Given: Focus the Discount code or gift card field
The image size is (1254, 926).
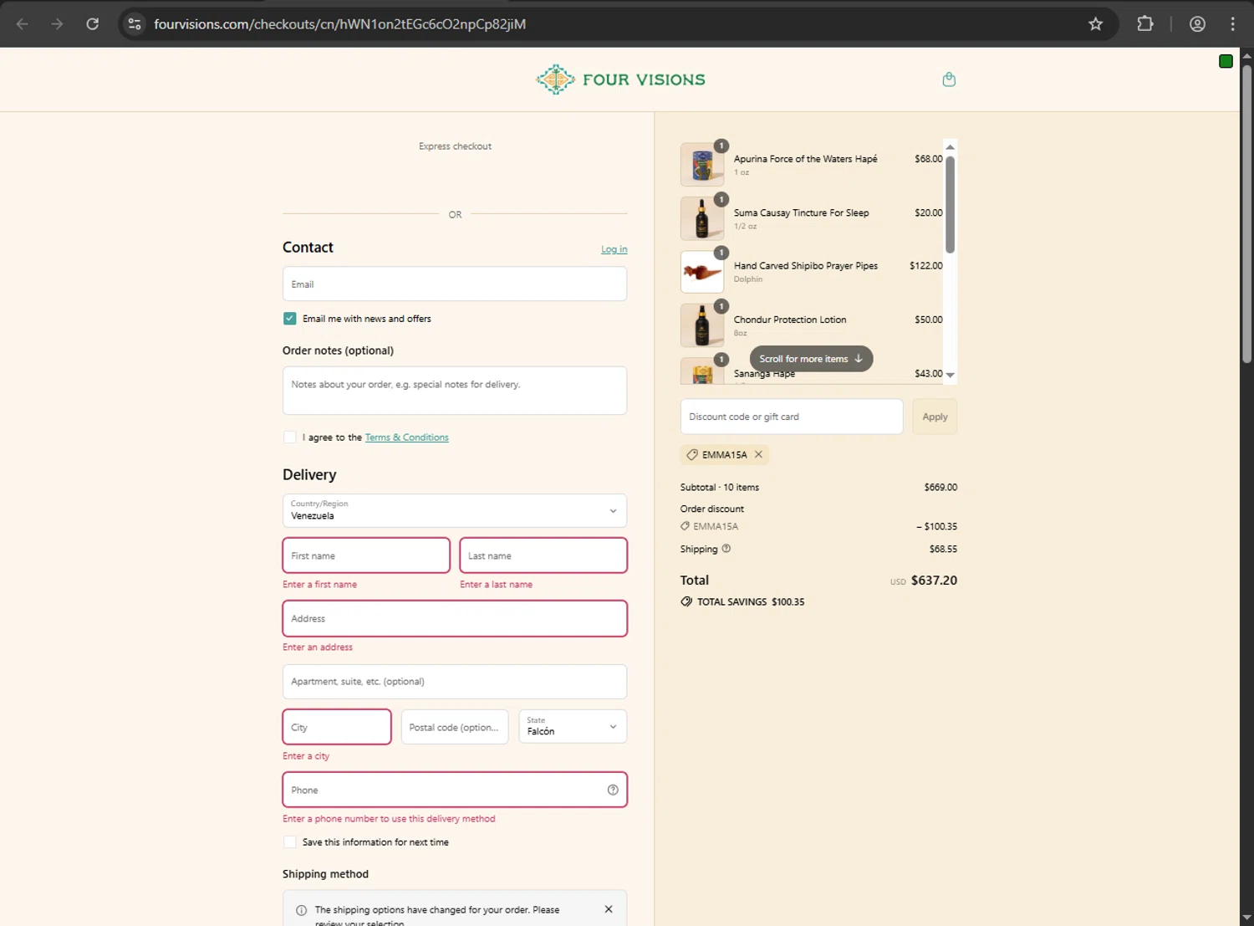Looking at the screenshot, I should [792, 417].
